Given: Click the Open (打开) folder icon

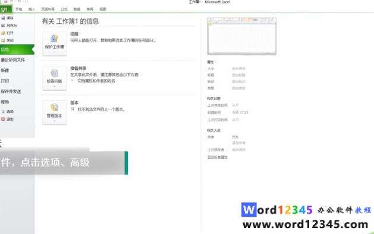Looking at the screenshot, I should (3, 33).
